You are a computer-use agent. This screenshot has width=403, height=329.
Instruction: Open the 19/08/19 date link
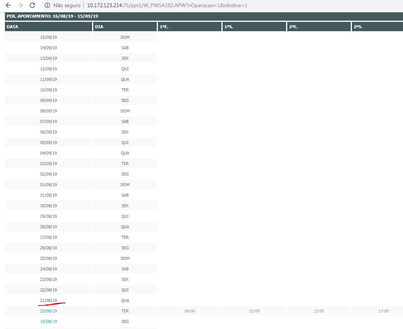pos(48,321)
